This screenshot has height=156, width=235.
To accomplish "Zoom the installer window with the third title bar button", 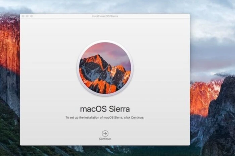I will tap(31, 16).
